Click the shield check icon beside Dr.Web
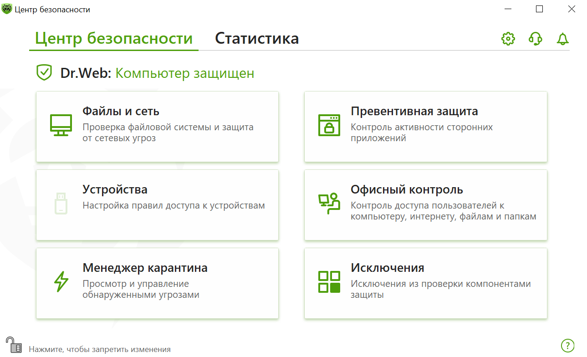The width and height of the screenshot is (587, 357). point(44,73)
